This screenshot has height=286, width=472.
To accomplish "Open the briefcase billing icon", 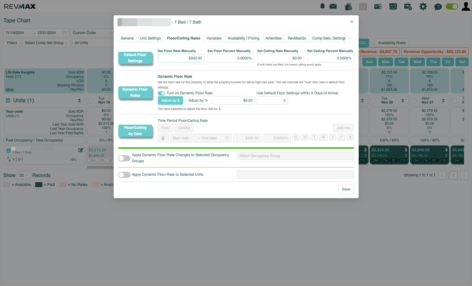I will coord(408,6).
